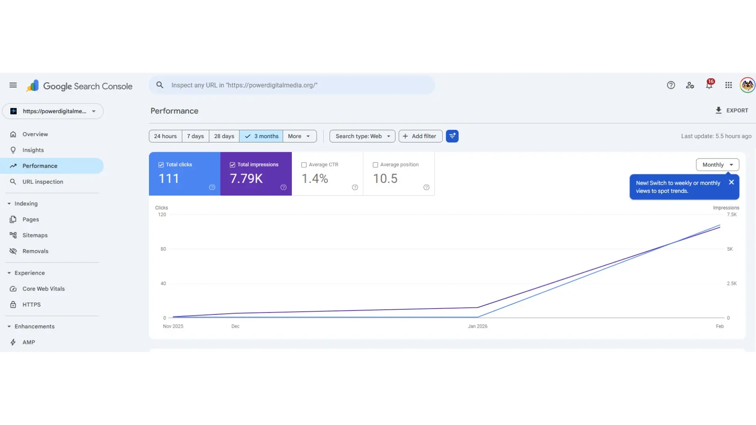
Task: Click the download icon next to Export
Action: click(719, 111)
